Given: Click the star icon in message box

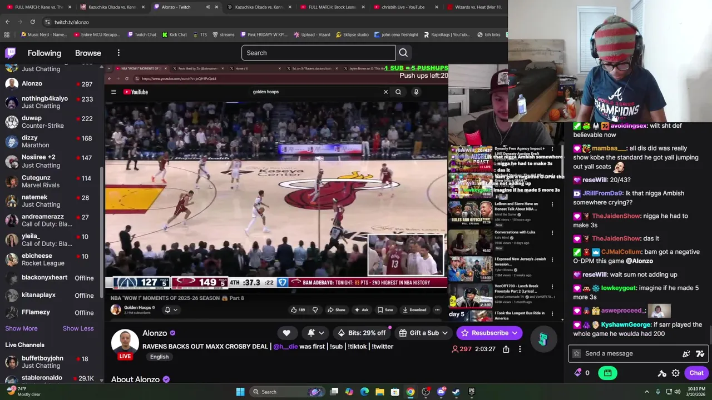Looking at the screenshot, I should coord(577,353).
